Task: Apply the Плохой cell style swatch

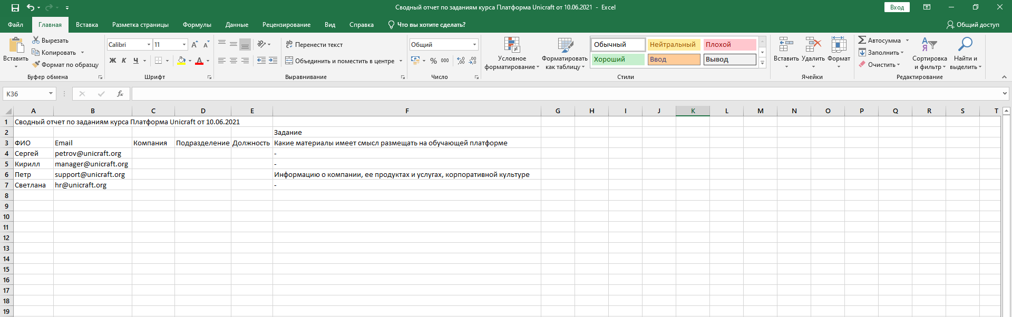Action: pos(729,45)
